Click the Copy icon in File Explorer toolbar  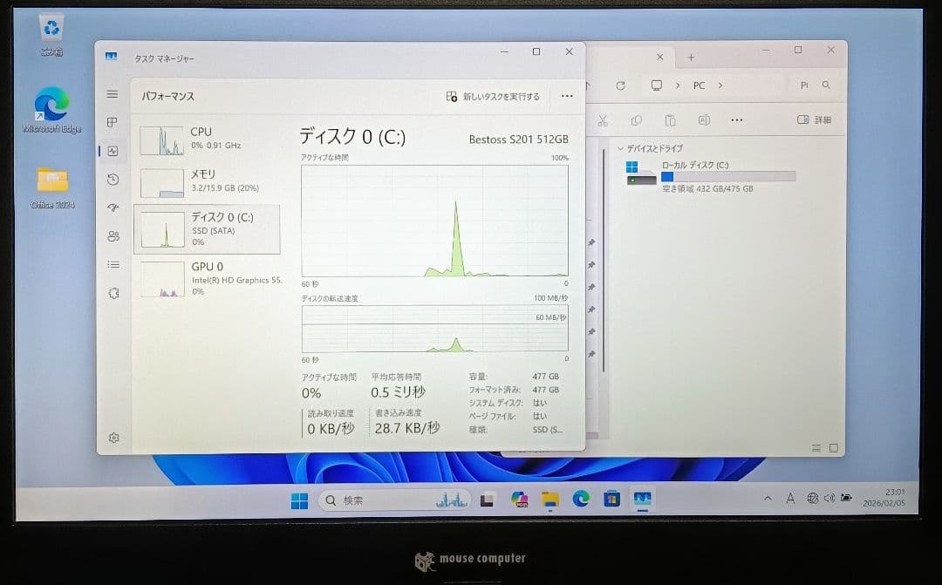pyautogui.click(x=636, y=120)
